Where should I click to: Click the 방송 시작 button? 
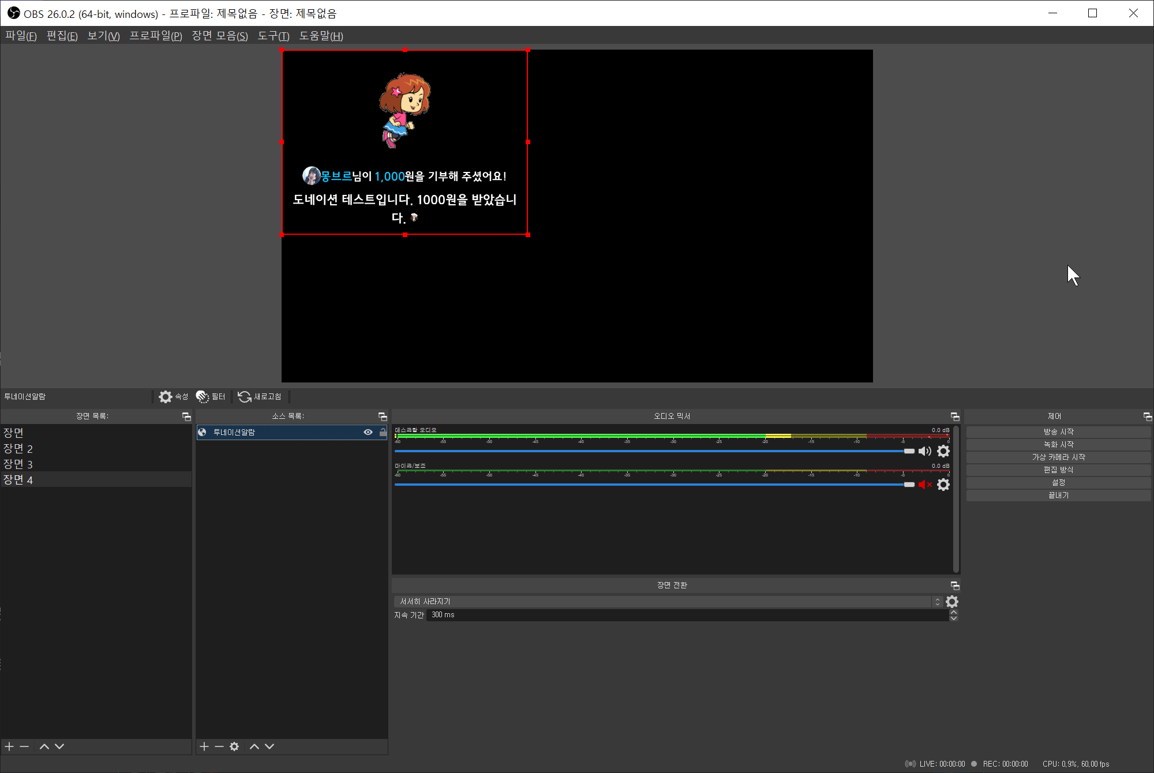[1058, 431]
